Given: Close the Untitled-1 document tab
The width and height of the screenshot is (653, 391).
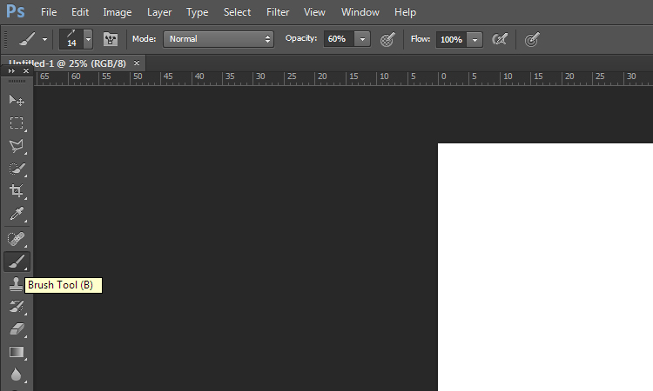Looking at the screenshot, I should click(x=137, y=63).
